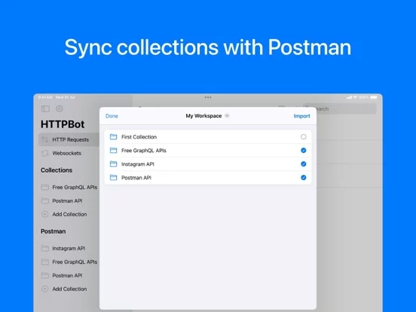Viewport: 416px width, 312px height.
Task: Uncheck the Instagram API checkmark
Action: (x=304, y=164)
